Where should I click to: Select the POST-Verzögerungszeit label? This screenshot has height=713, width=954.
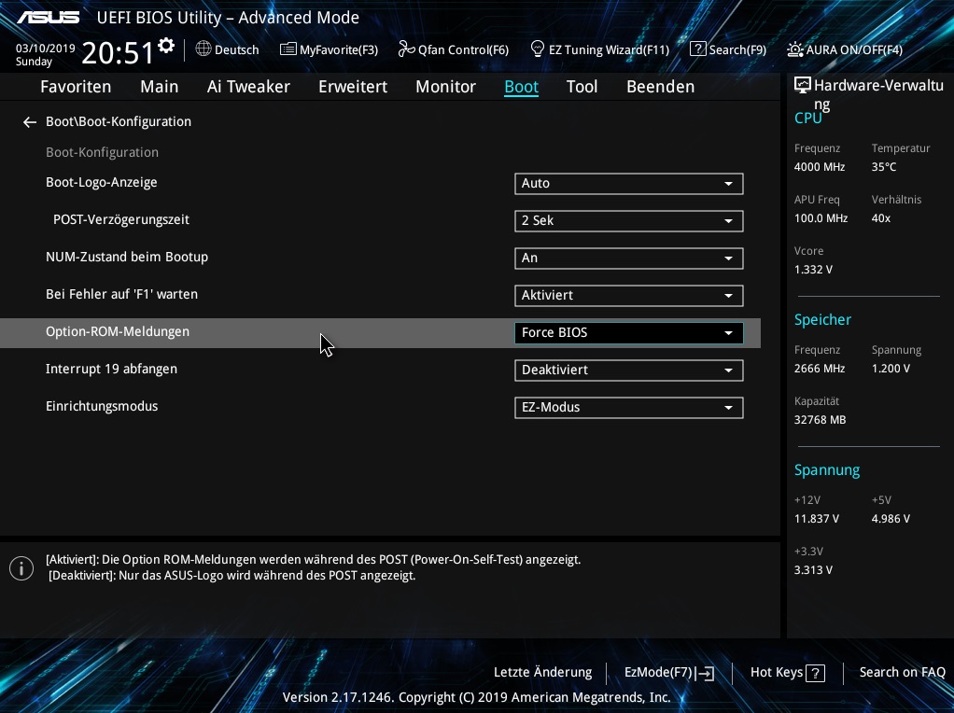pyautogui.click(x=121, y=219)
